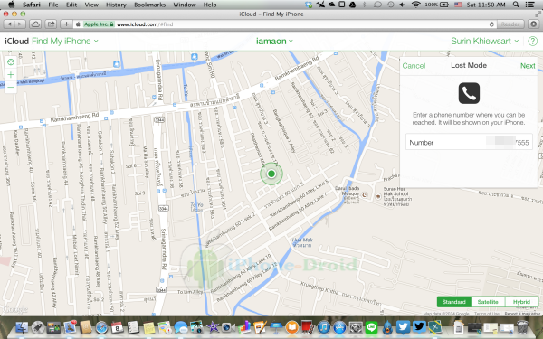Open the History menu

[116, 5]
